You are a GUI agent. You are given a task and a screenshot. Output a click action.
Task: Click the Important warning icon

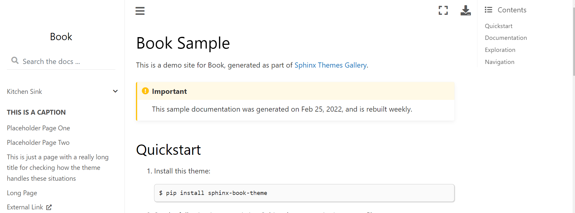[145, 91]
